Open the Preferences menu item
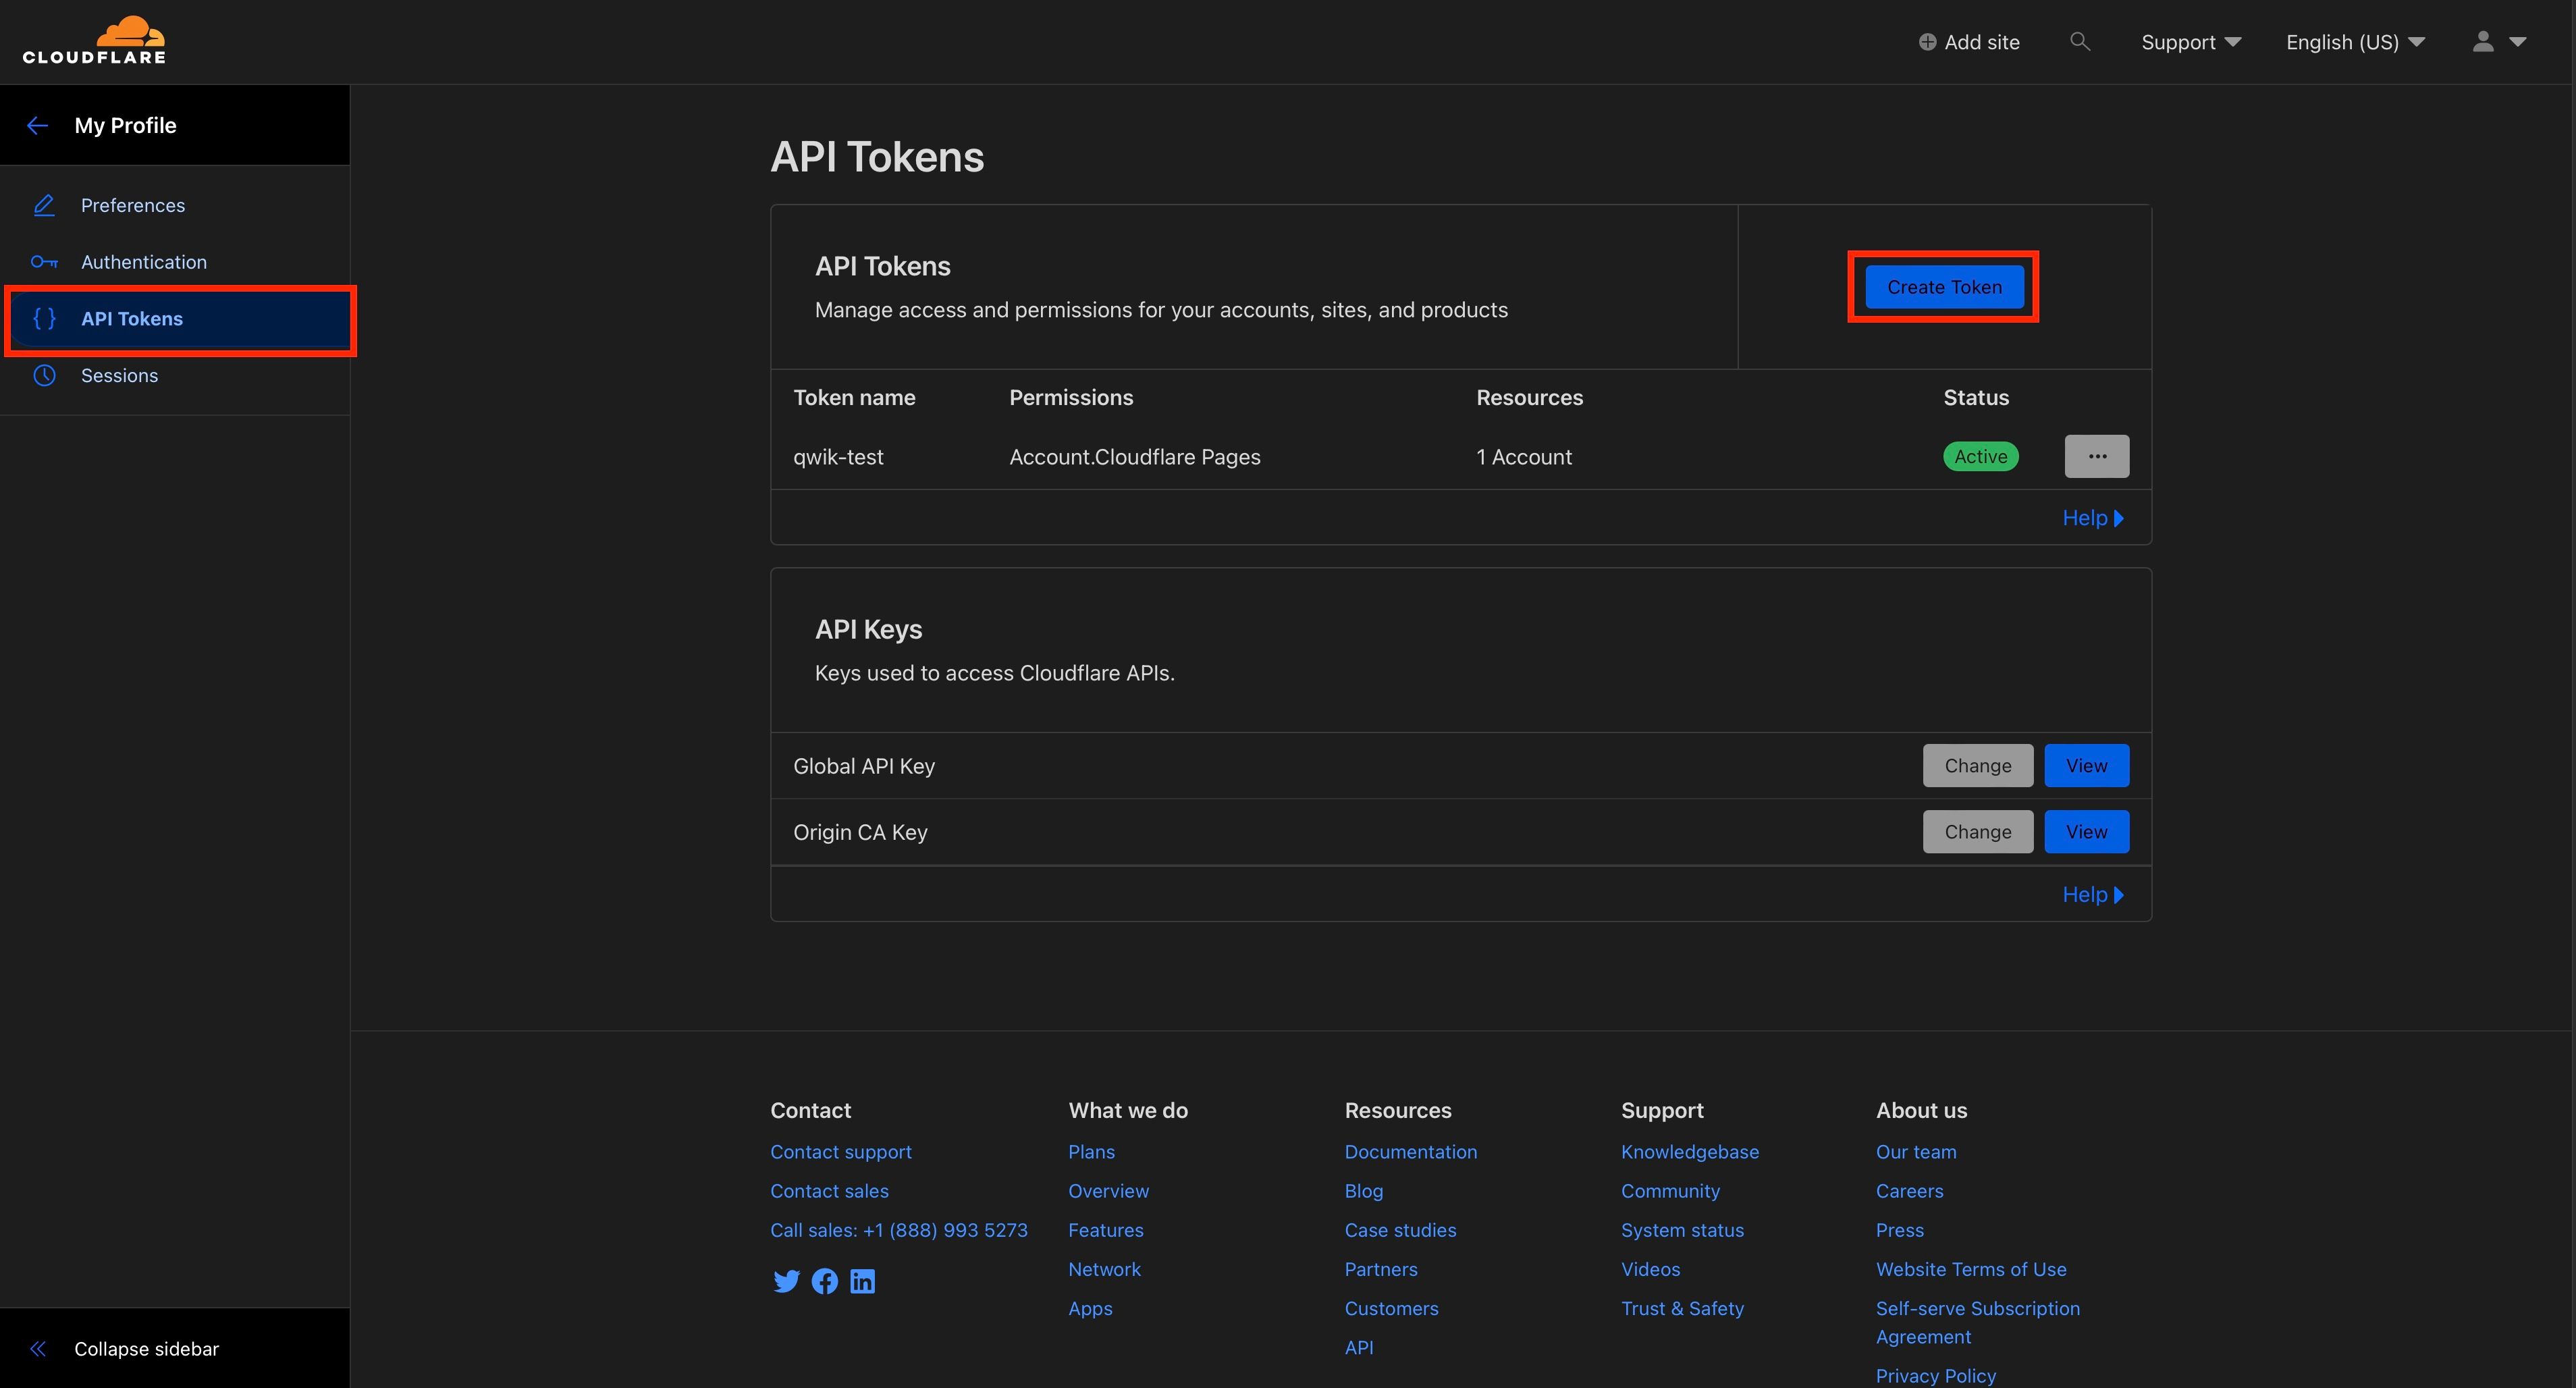2576x1388 pixels. tap(175, 205)
